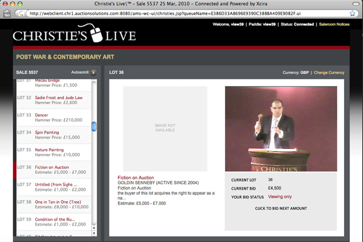Image resolution: width=363 pixels, height=242 pixels.
Task: Click the Change Currency link
Action: pyautogui.click(x=329, y=73)
